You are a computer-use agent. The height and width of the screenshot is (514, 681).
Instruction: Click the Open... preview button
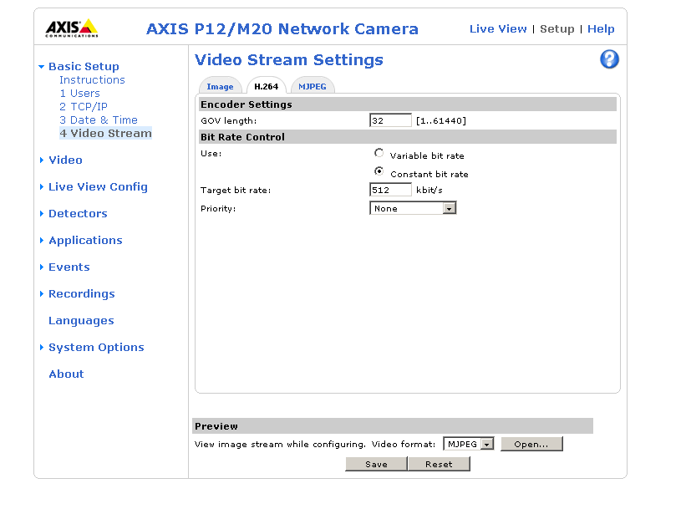[x=531, y=444]
